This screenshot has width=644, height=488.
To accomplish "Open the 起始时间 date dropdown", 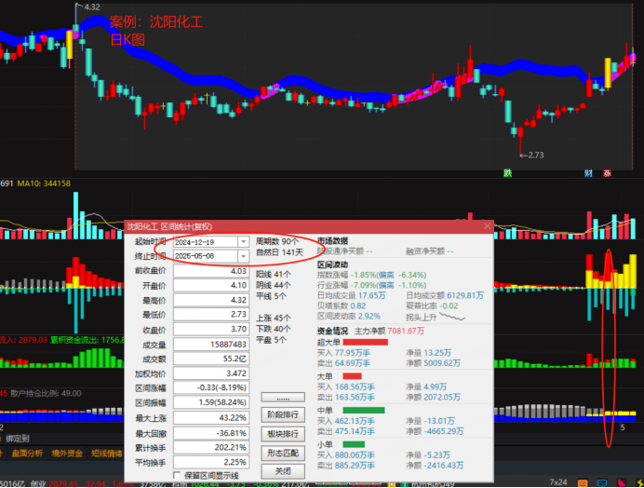I will coord(243,242).
